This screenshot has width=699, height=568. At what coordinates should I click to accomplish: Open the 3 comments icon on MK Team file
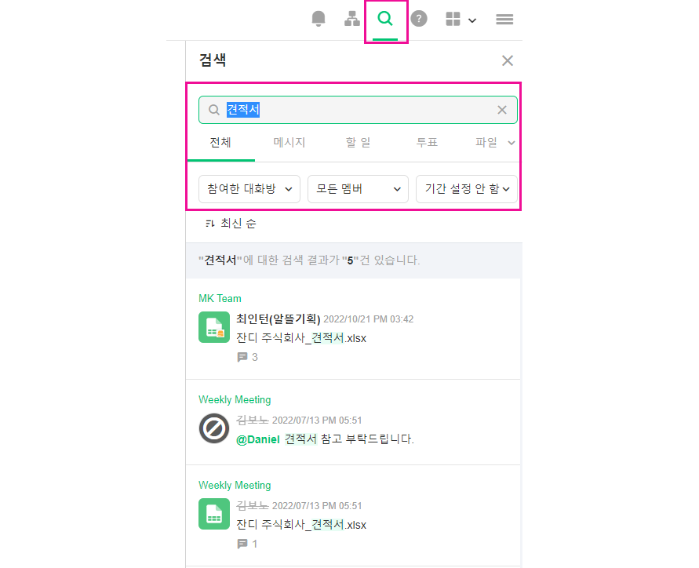tap(242, 357)
